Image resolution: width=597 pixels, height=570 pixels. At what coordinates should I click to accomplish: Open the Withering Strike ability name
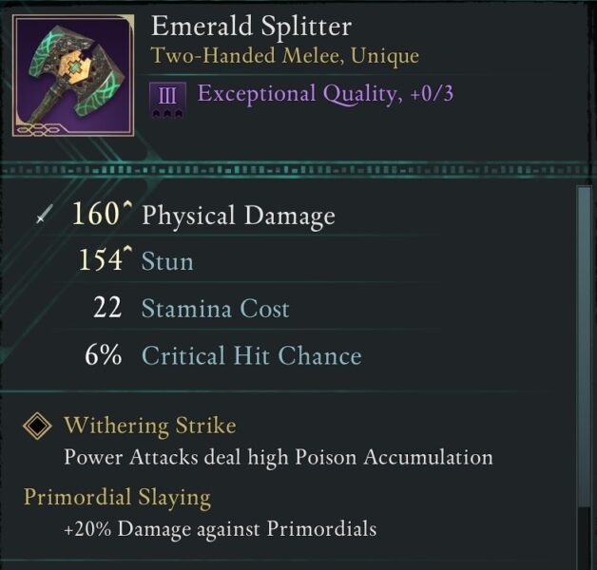pos(149,425)
